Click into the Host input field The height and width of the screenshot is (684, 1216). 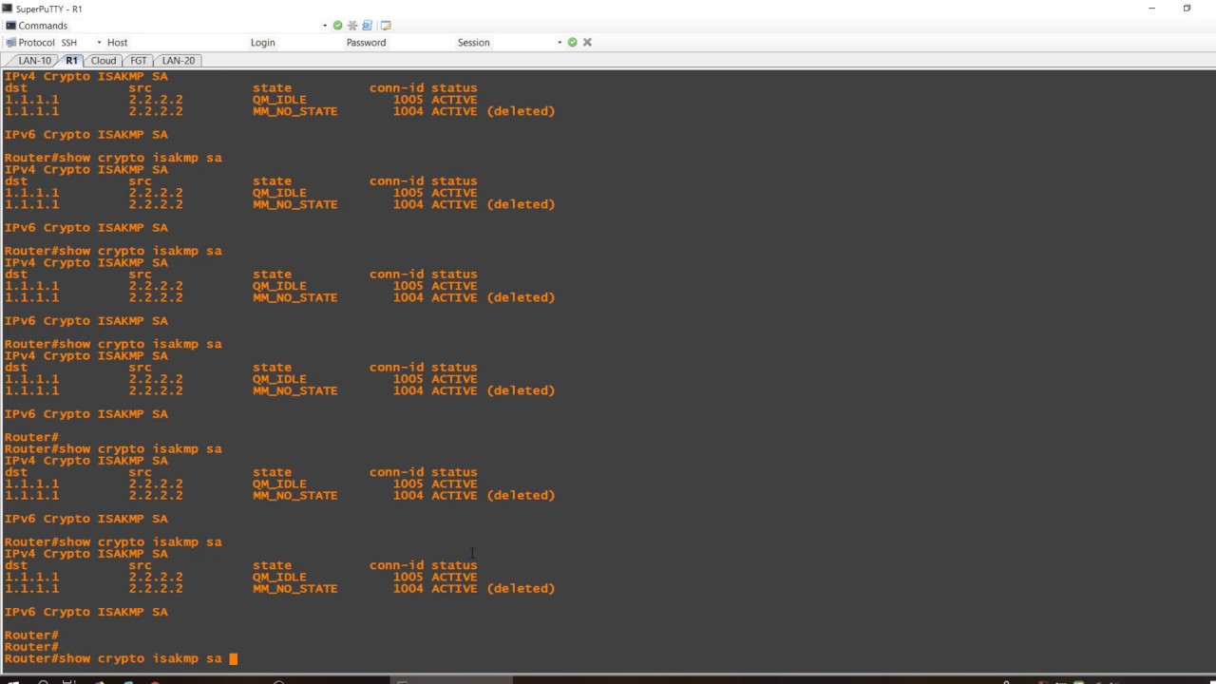pos(188,43)
